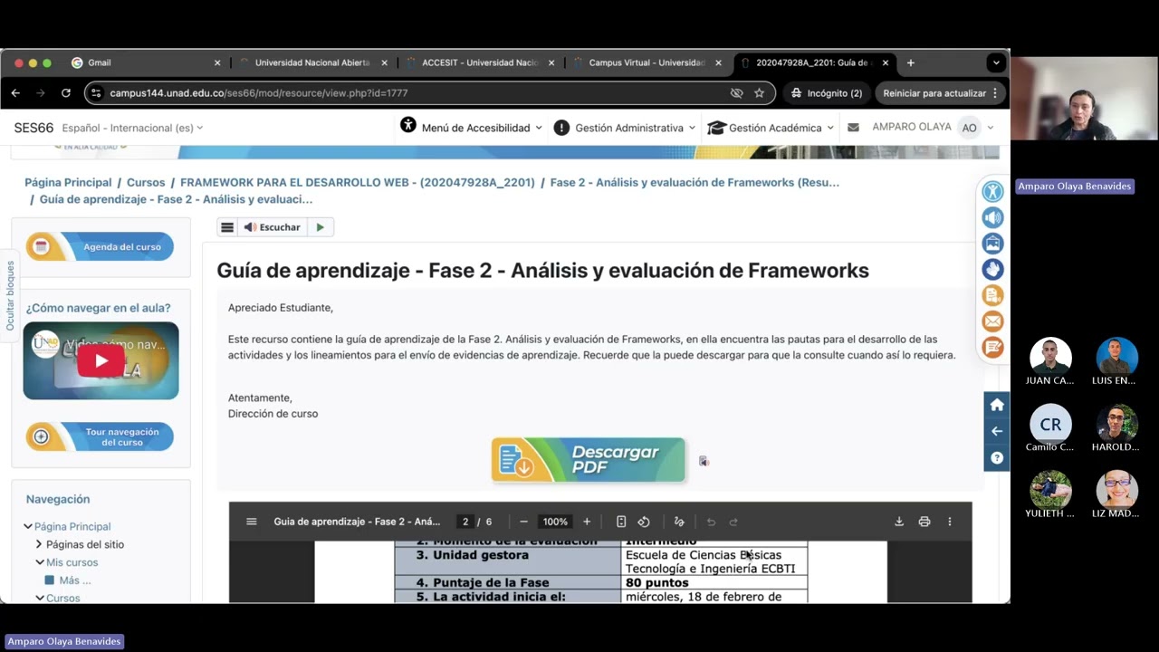Image resolution: width=1159 pixels, height=652 pixels.
Task: Expand Gestión Académica menu
Action: click(771, 128)
